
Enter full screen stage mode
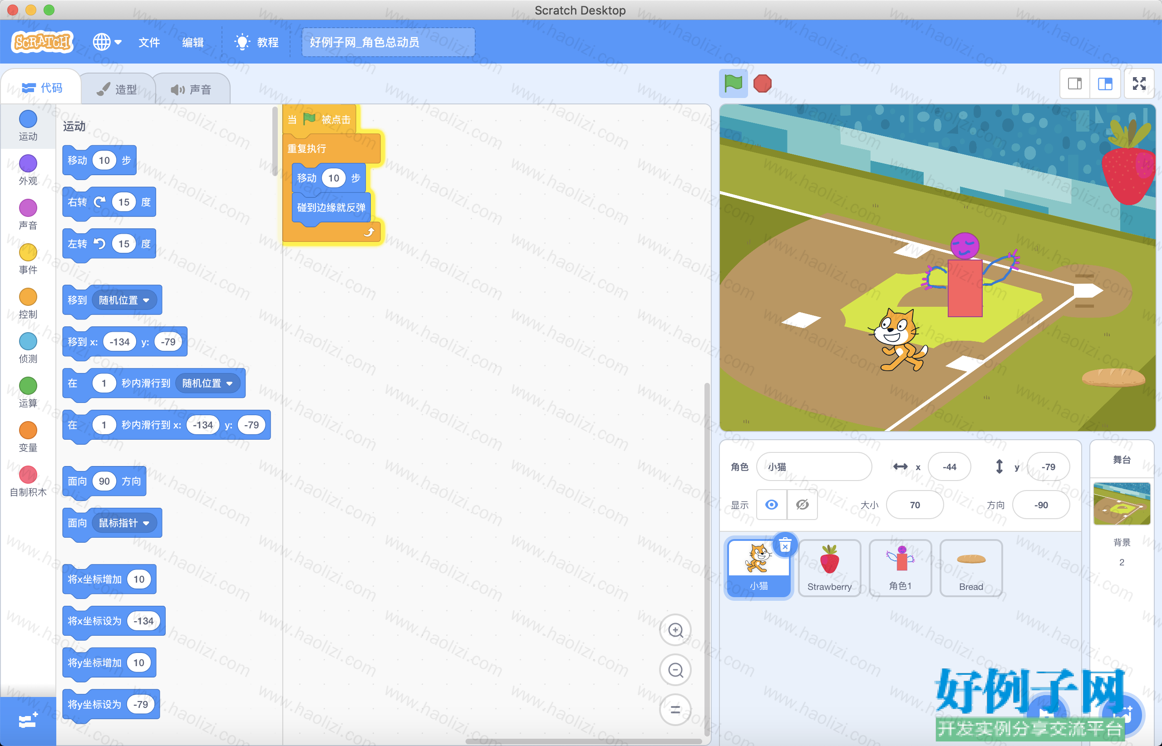[1139, 84]
